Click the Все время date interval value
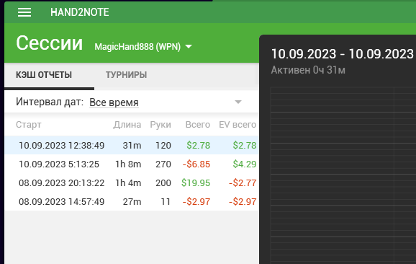The height and width of the screenshot is (264, 416). 114,102
